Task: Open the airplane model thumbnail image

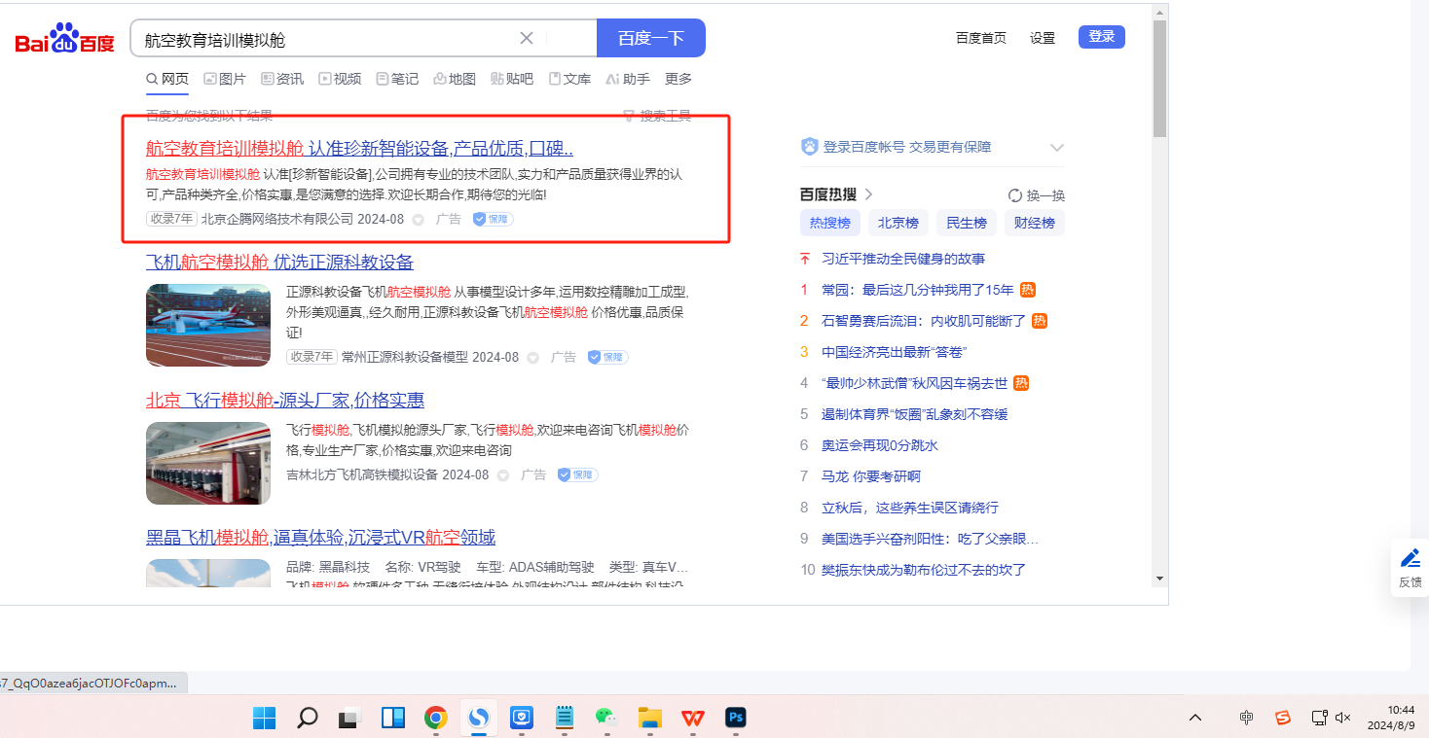Action: click(208, 325)
